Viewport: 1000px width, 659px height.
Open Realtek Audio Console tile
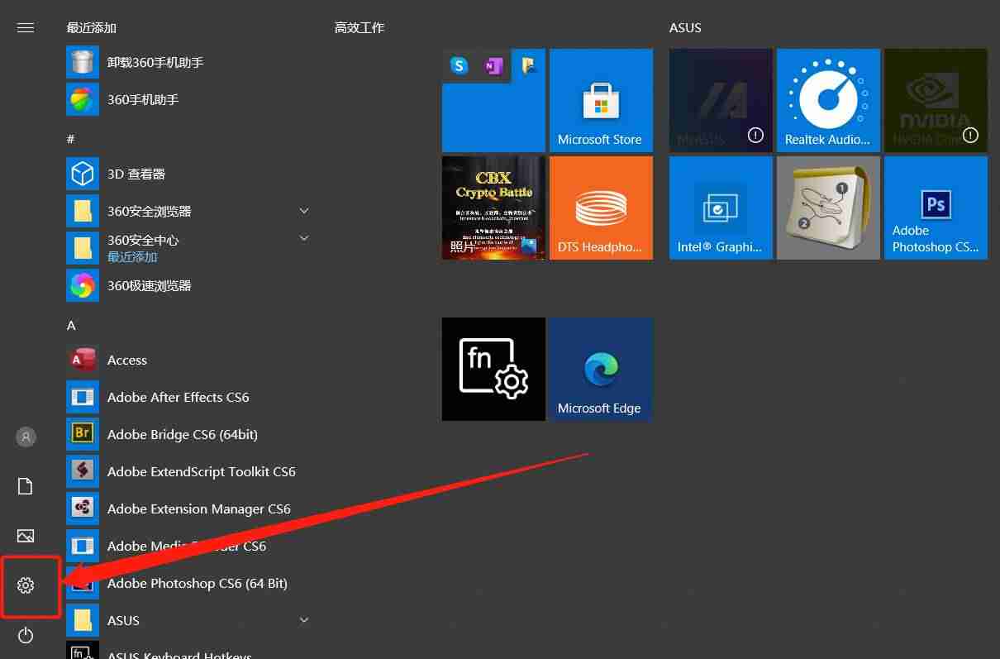pyautogui.click(x=828, y=101)
